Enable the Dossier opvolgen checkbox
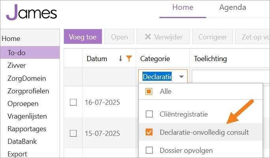The width and height of the screenshot is (270, 158). point(149,150)
